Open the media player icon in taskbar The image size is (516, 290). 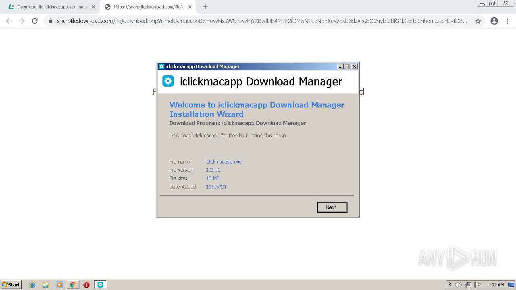(59, 285)
